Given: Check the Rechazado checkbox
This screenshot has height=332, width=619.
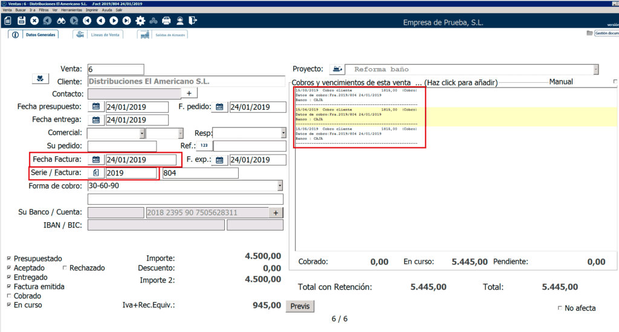Looking at the screenshot, I should point(65,268).
